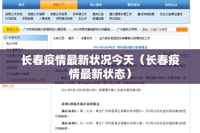The height and width of the screenshot is (133, 200).
Task: Open announcement 2022年度市基础研究计划基础
Action: [93, 29]
